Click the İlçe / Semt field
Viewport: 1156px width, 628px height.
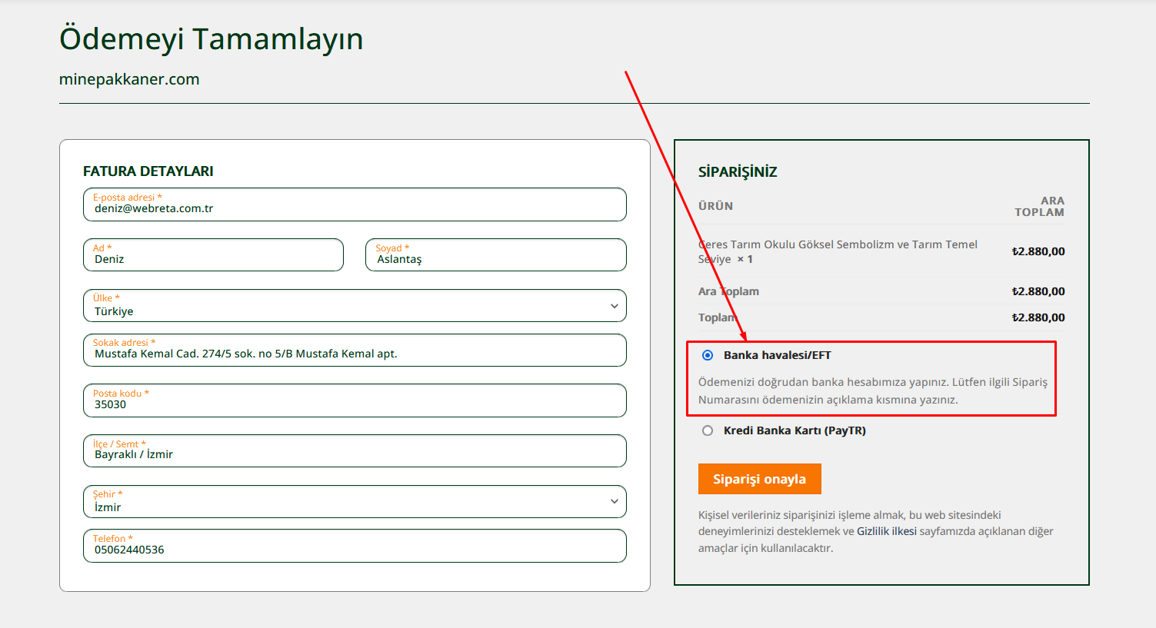(355, 450)
